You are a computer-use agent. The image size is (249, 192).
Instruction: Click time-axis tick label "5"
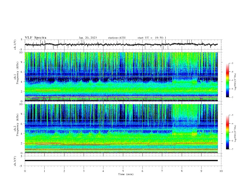tap(123, 171)
